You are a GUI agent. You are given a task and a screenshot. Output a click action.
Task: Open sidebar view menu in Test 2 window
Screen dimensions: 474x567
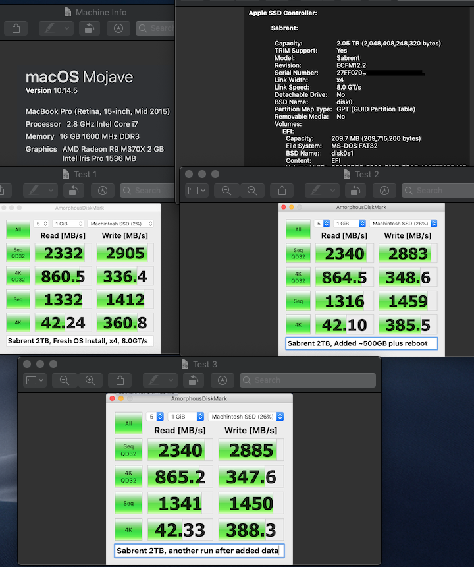point(197,190)
